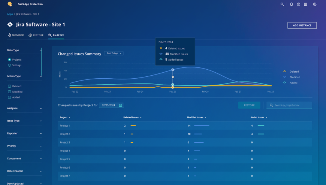Select the Analyze tab
This screenshot has width=326, height=185.
pos(56,35)
